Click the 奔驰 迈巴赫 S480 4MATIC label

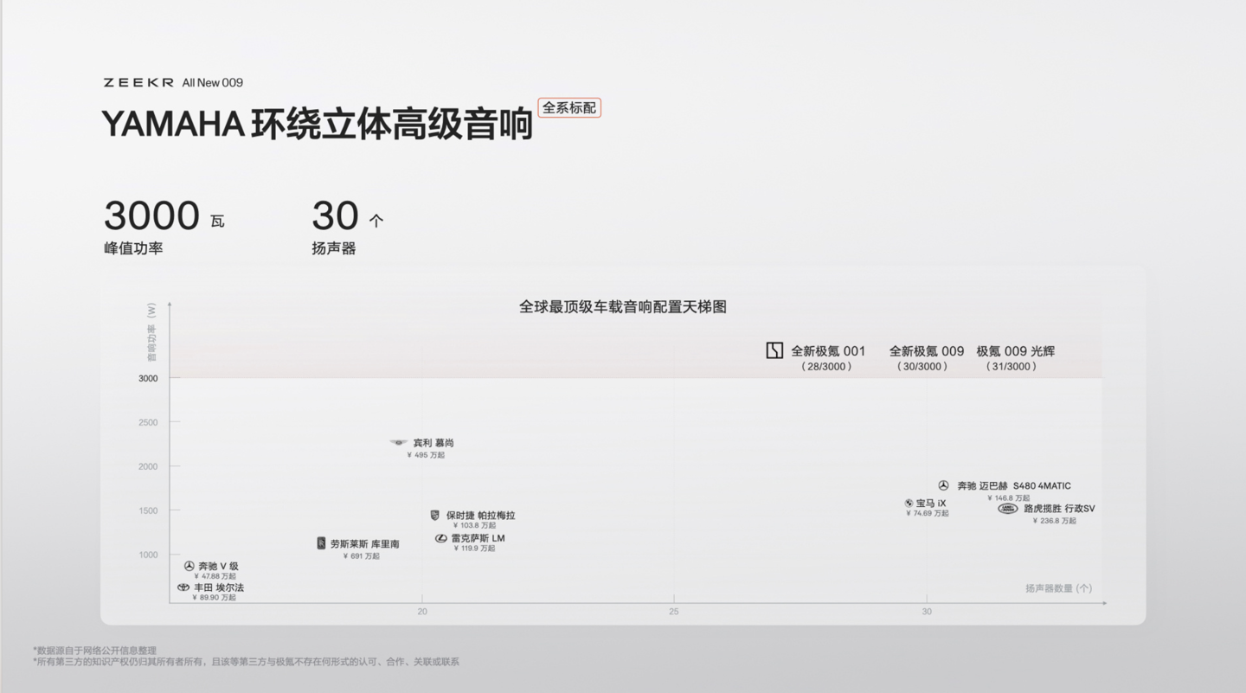coord(1014,486)
